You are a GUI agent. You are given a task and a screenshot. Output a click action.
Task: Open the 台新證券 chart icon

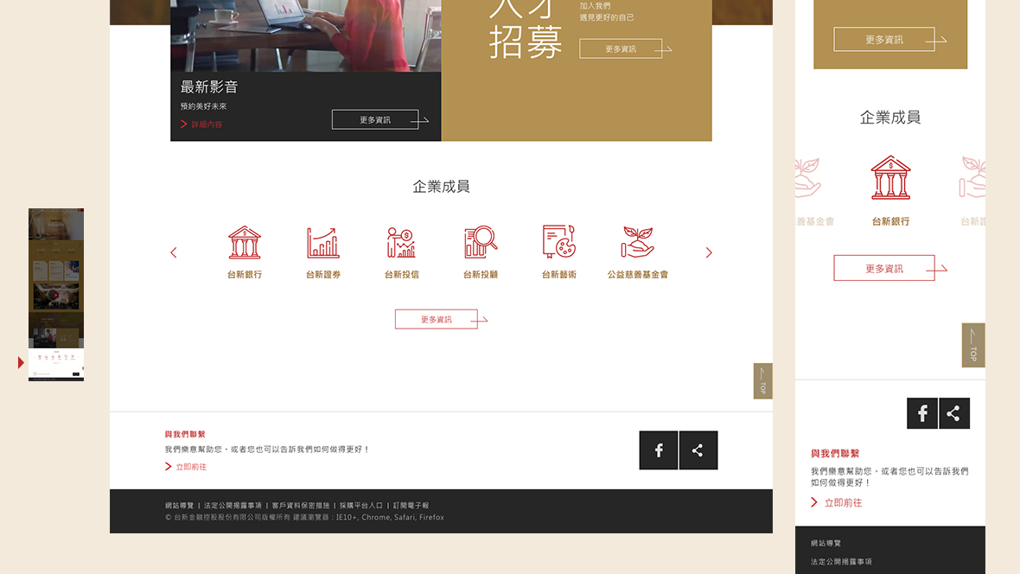pyautogui.click(x=323, y=243)
